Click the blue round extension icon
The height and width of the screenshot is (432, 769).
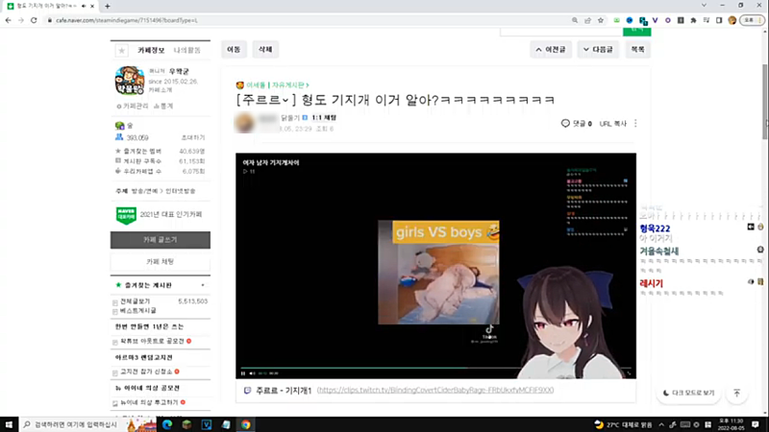point(630,20)
